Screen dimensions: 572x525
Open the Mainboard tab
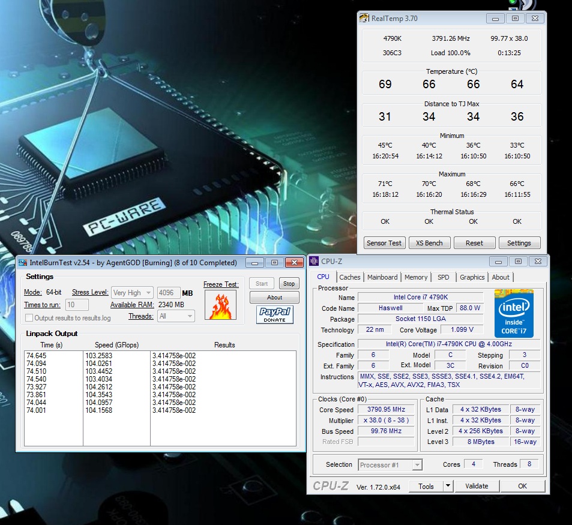pyautogui.click(x=382, y=277)
